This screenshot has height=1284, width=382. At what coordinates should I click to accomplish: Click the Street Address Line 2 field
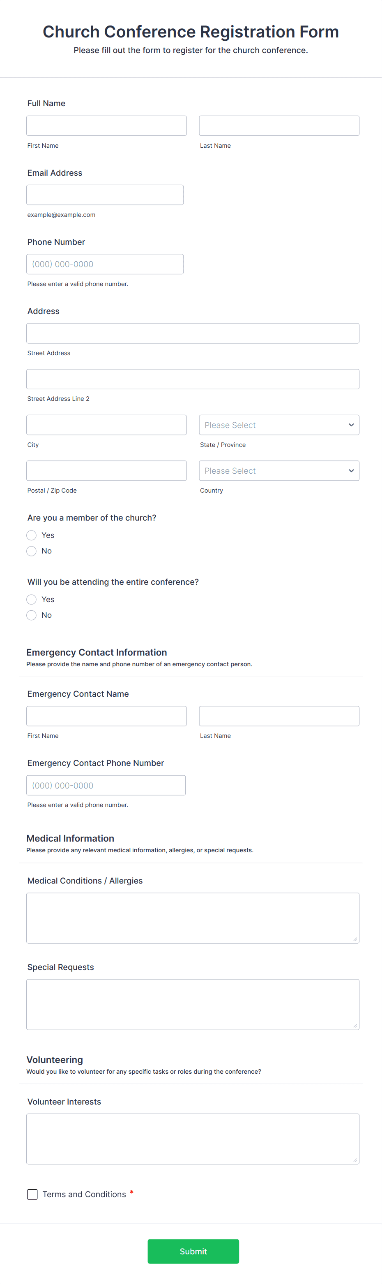pos(193,379)
